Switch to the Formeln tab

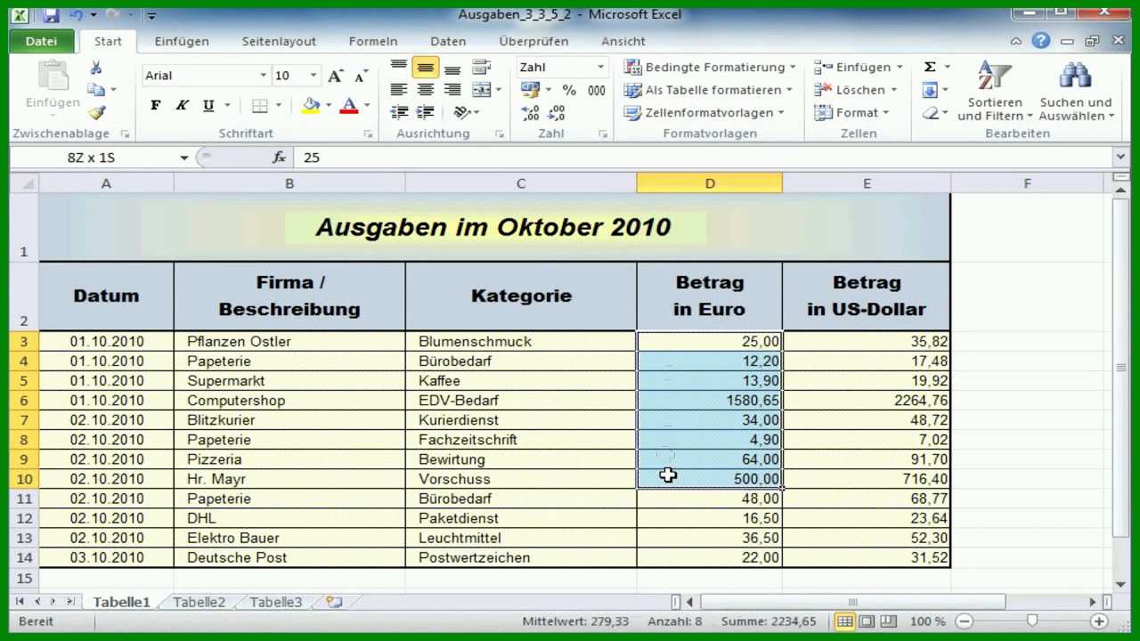click(373, 41)
